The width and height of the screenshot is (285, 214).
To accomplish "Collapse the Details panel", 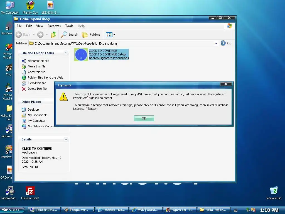I will pyautogui.click(x=66, y=139).
